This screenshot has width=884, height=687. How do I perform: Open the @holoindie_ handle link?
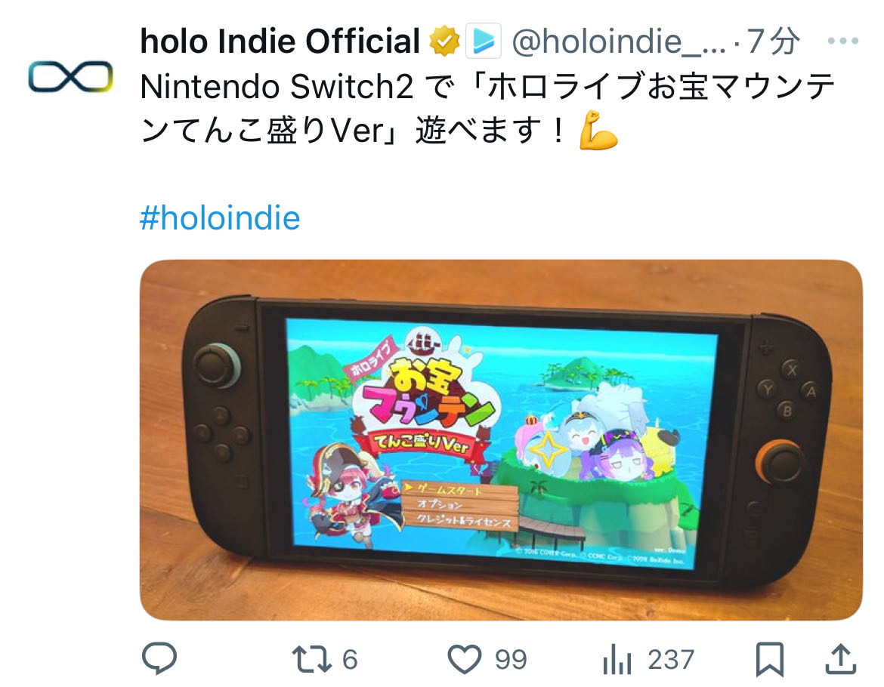(x=619, y=42)
